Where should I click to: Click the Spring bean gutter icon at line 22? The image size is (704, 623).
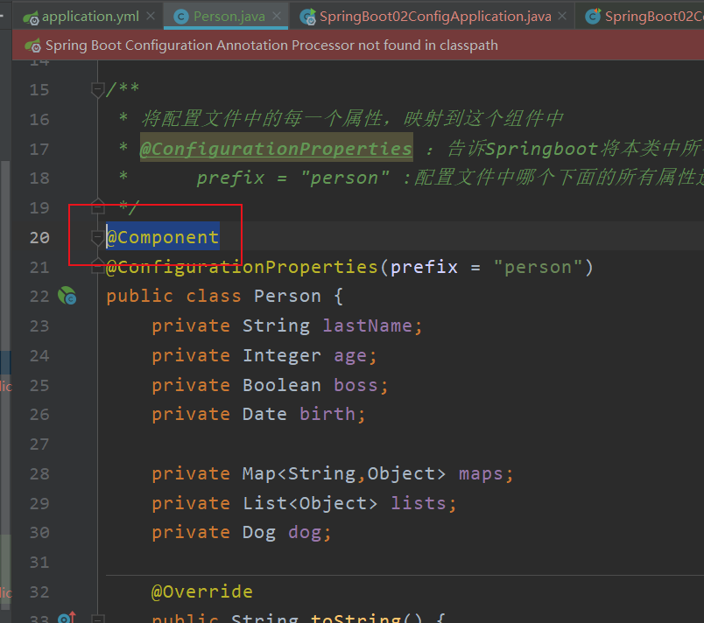click(x=67, y=296)
